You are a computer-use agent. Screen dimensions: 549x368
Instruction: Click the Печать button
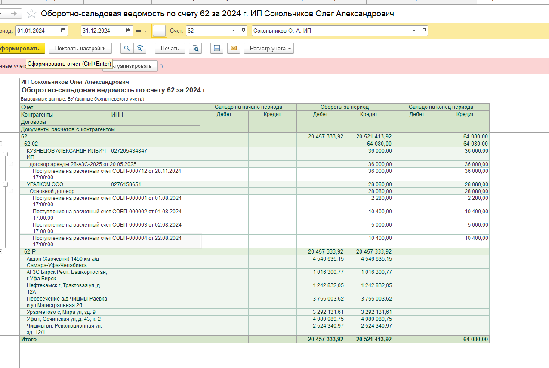click(170, 49)
